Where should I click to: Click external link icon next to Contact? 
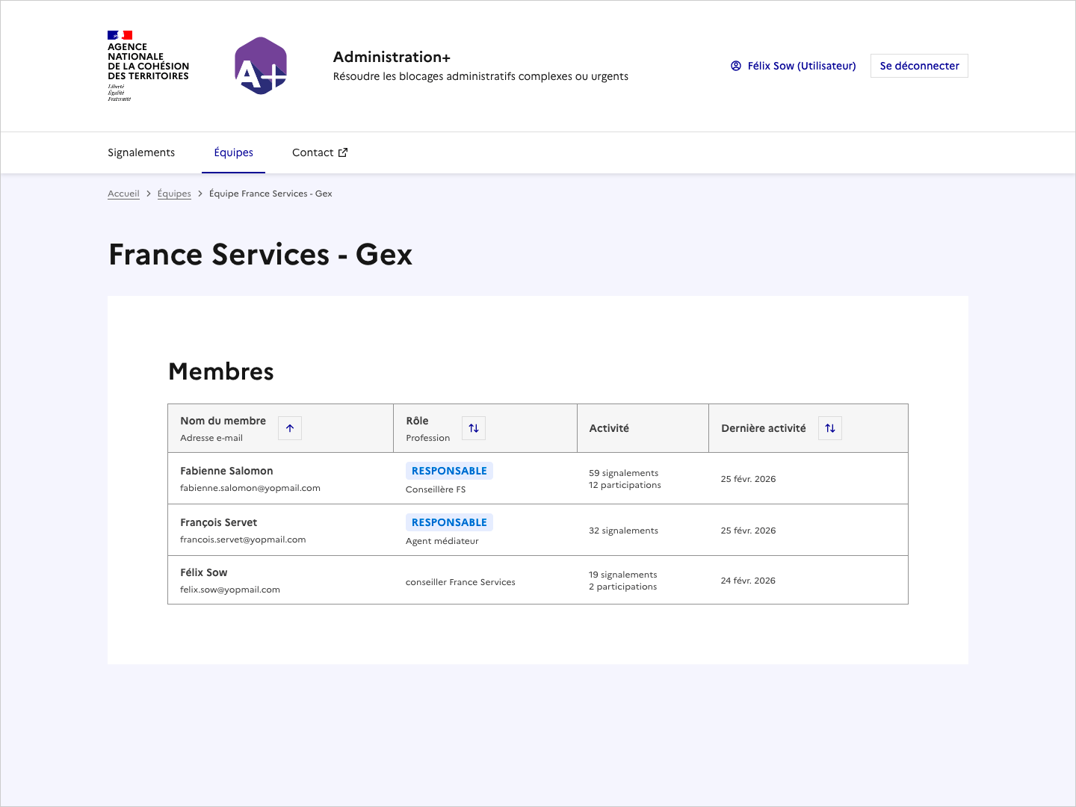pyautogui.click(x=343, y=152)
